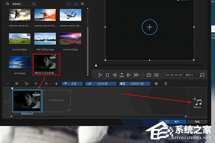
Task: Undock the preview window icon
Action: coord(202,75)
